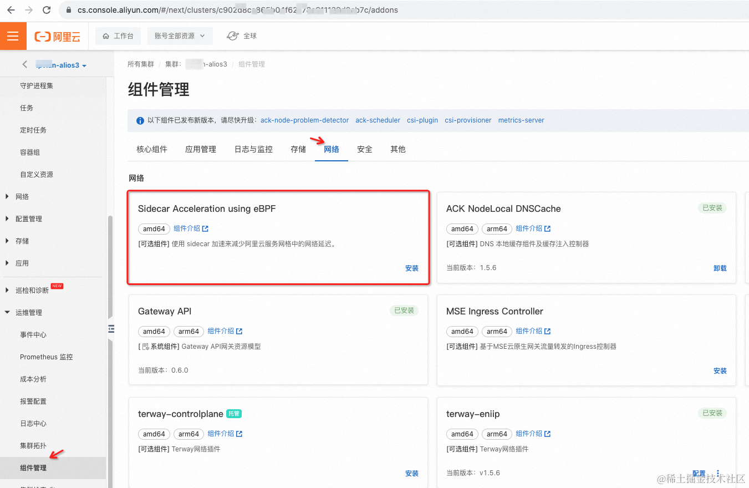749x488 pixels.
Task: Open 组件介绍 link for ACK NodeLocal DNSCache
Action: pyautogui.click(x=533, y=228)
